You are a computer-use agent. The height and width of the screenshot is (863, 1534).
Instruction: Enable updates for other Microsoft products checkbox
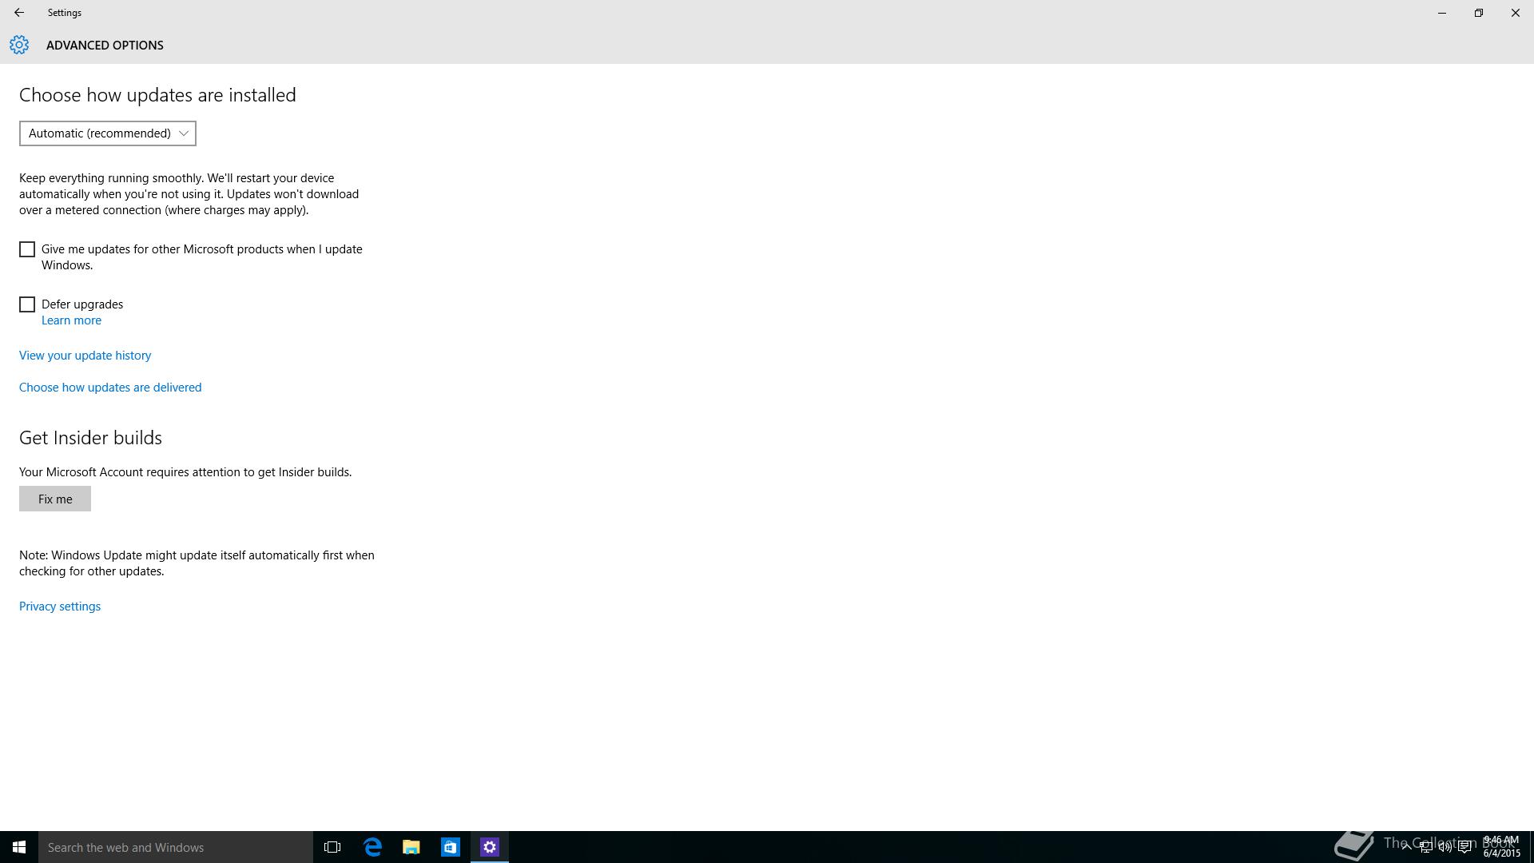[27, 249]
